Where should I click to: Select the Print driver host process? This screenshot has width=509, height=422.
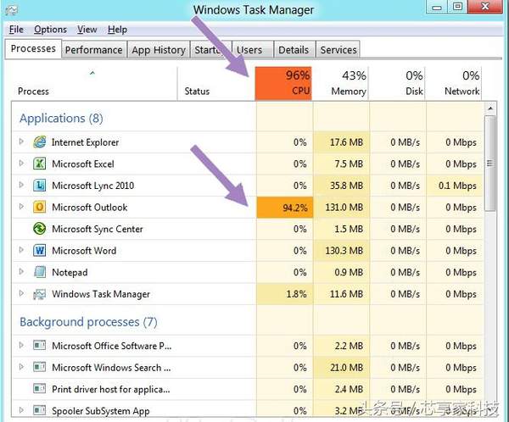pos(110,389)
